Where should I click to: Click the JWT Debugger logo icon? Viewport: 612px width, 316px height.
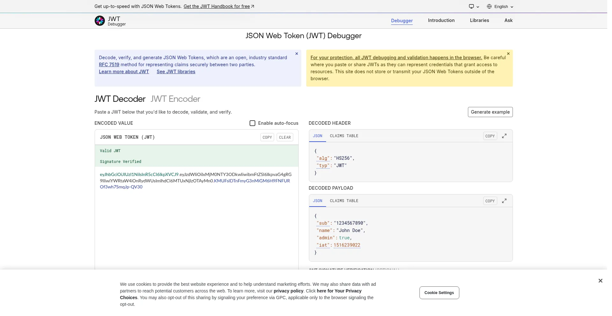[99, 21]
